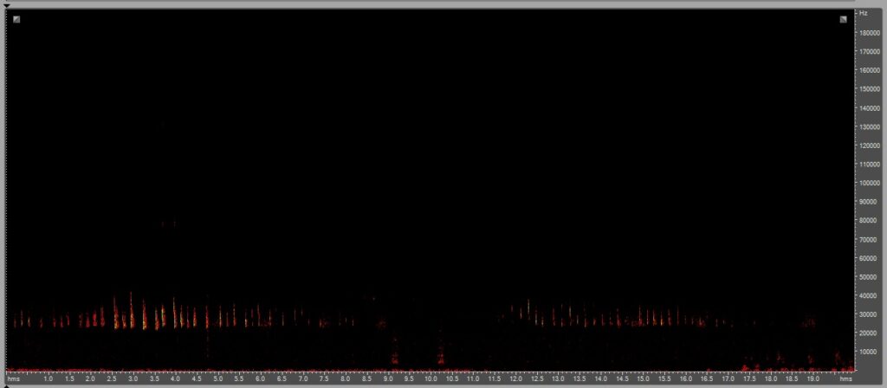Viewport: 887px width, 388px height.
Task: Click the 6.0 mark on the time ruler
Action: coord(260,378)
